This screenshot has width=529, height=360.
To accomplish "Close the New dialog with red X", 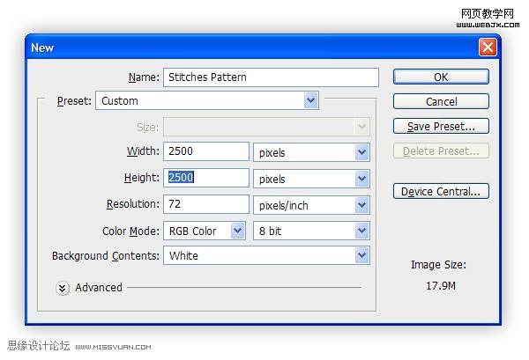I will (x=488, y=48).
